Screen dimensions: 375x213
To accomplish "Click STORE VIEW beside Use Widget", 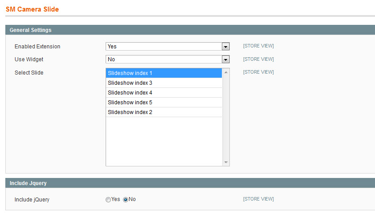I will tap(259, 59).
